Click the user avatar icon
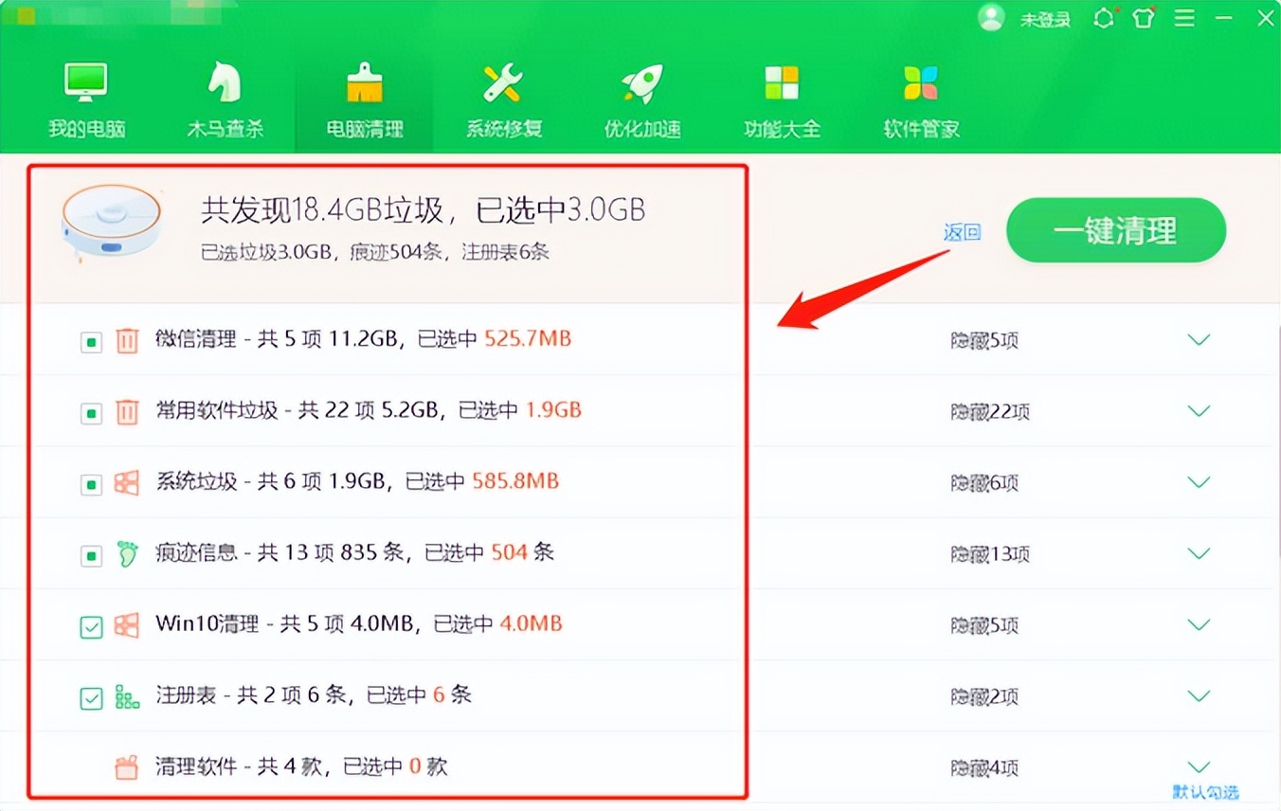 (x=992, y=18)
